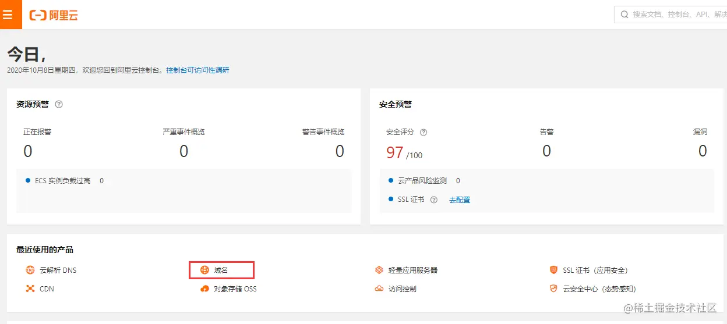Screen dimensions: 727x324
Task: Click the 警告事件概览 count 0
Action: pos(340,151)
